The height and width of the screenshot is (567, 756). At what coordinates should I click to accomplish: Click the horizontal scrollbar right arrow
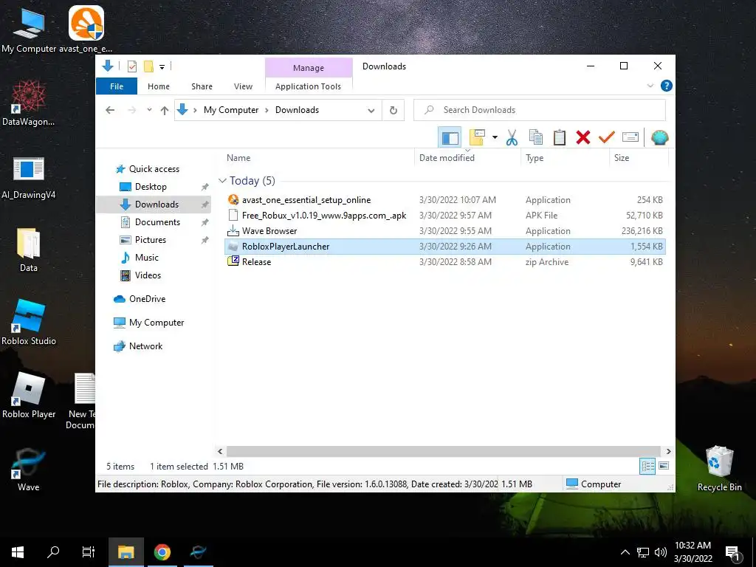[668, 452]
